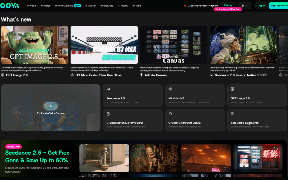Open the Seedance 2.5 scientist thumbnail
Screen dimensions: 288x180
pyautogui.click(x=243, y=45)
